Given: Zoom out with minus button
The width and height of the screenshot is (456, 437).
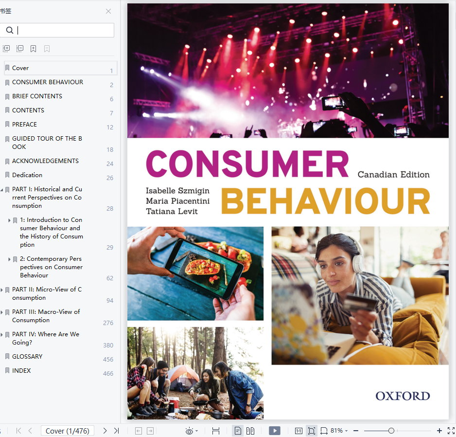Looking at the screenshot, I should [356, 431].
